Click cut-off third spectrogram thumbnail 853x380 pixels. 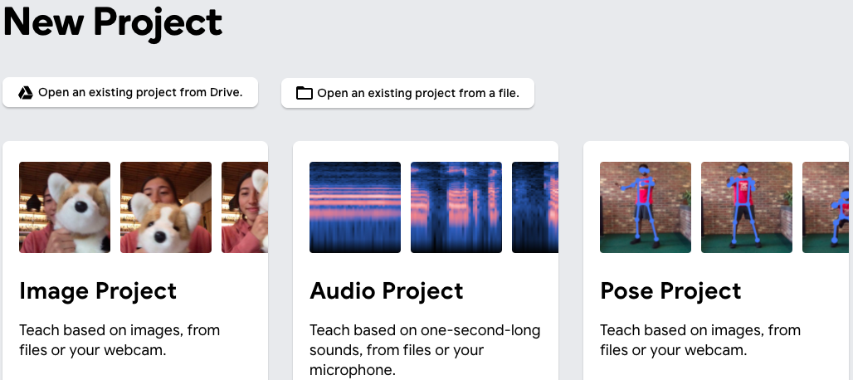(x=535, y=207)
